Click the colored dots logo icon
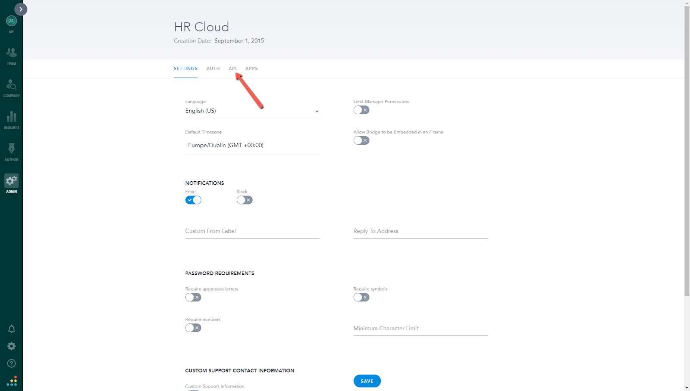The height and width of the screenshot is (391, 690). (x=12, y=381)
